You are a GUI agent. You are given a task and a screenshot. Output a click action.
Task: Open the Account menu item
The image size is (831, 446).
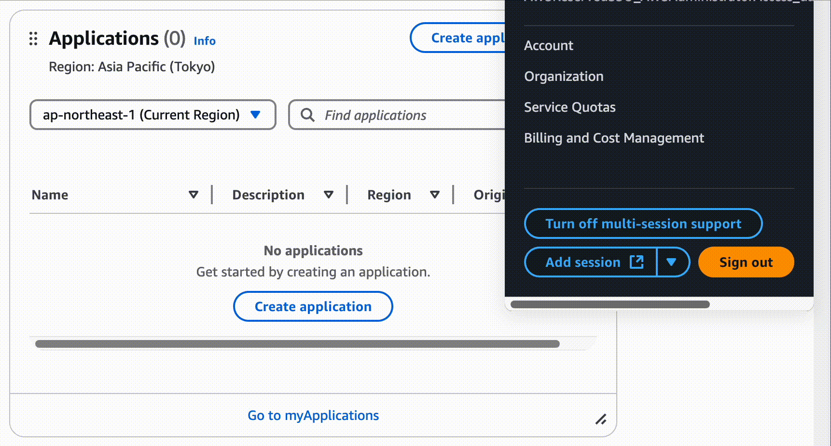(549, 46)
